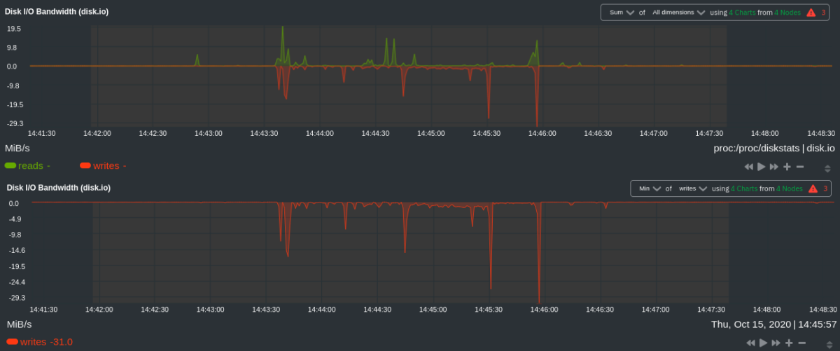Open the Sum aggregation dropdown

(621, 13)
